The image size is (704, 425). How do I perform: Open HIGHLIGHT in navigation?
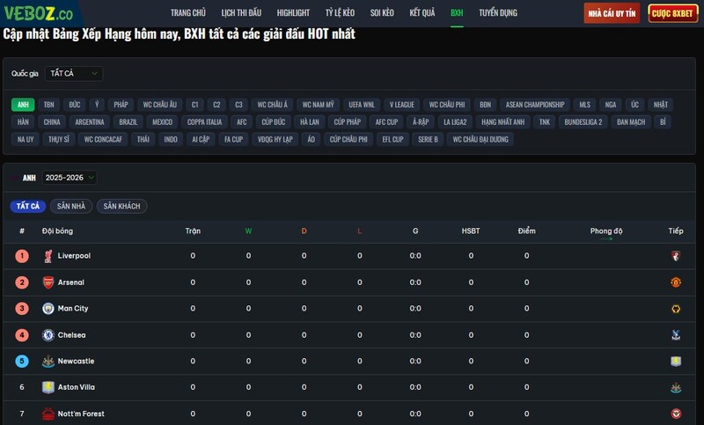pos(293,13)
